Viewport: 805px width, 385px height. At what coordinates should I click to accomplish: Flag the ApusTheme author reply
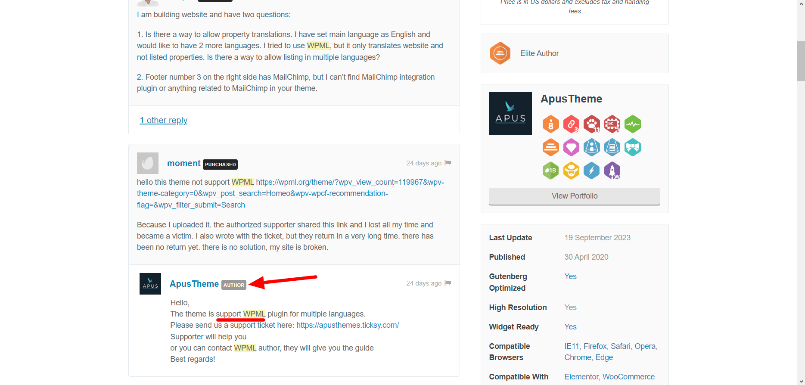click(x=448, y=283)
